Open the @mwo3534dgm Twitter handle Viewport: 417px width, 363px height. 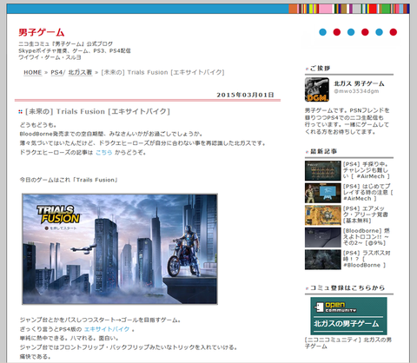(356, 91)
